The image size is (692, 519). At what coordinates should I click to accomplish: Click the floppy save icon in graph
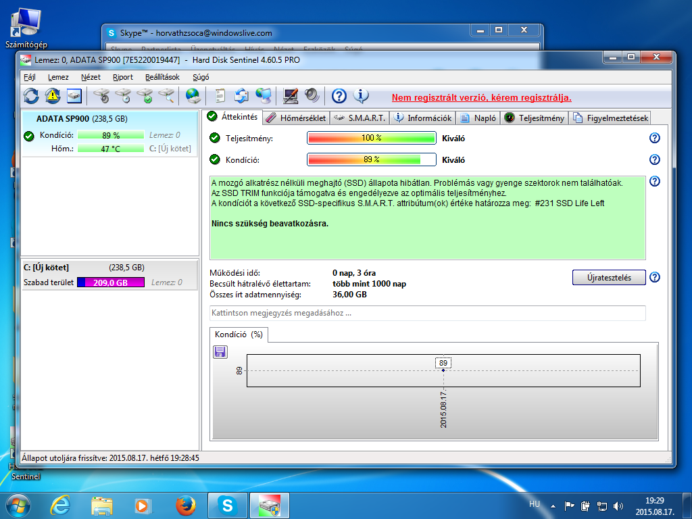(220, 351)
